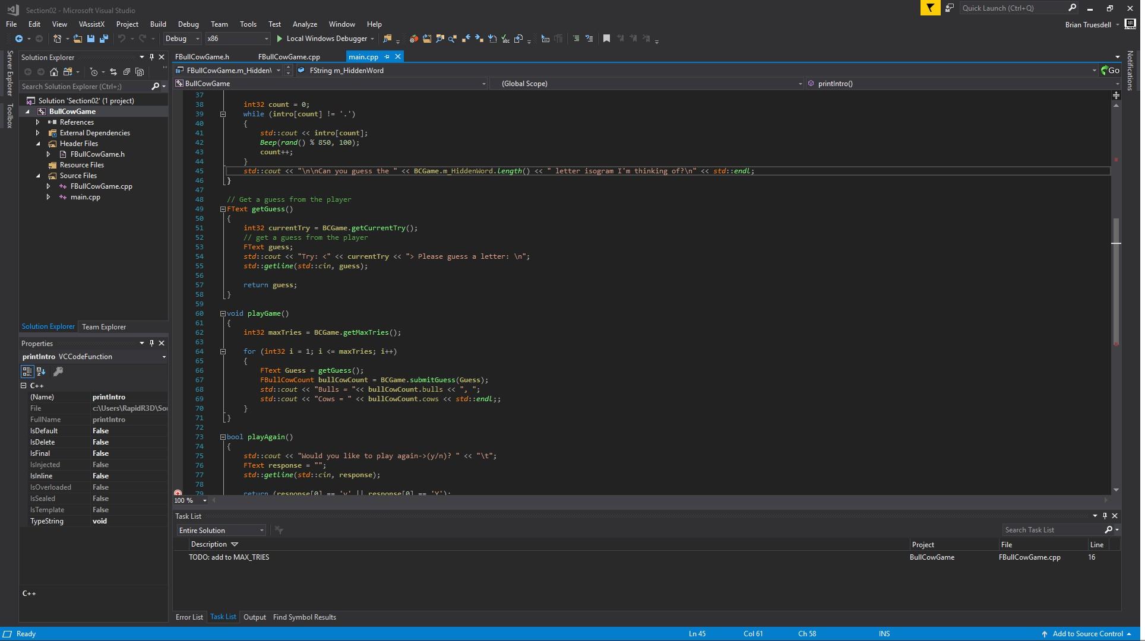The height and width of the screenshot is (641, 1145).
Task: Click the VAssistX Go button
Action: [1111, 70]
